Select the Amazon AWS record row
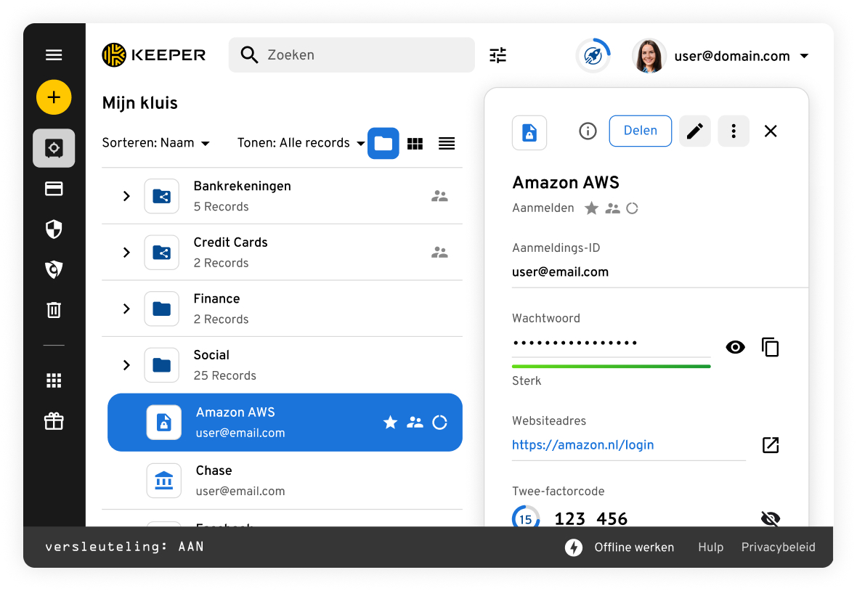Image resolution: width=857 pixels, height=591 pixels. pos(285,423)
